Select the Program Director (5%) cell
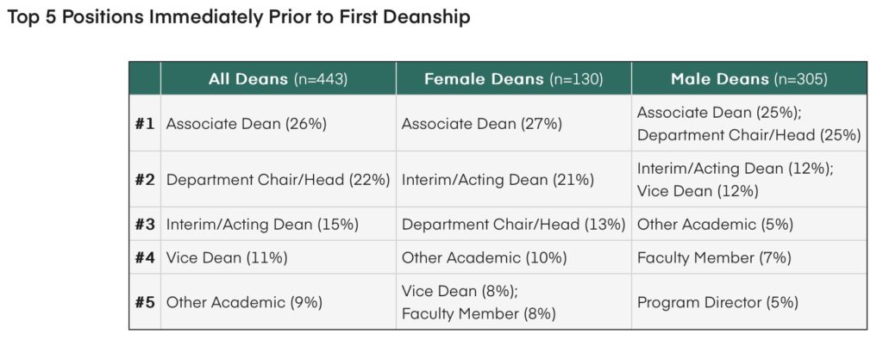The image size is (883, 346). click(x=717, y=302)
